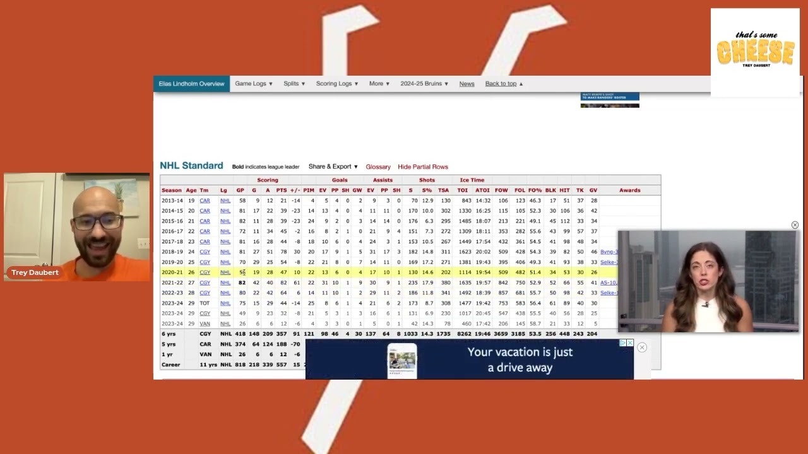Viewport: 808px width, 454px height.
Task: Sort by the FO% column header
Action: point(535,190)
